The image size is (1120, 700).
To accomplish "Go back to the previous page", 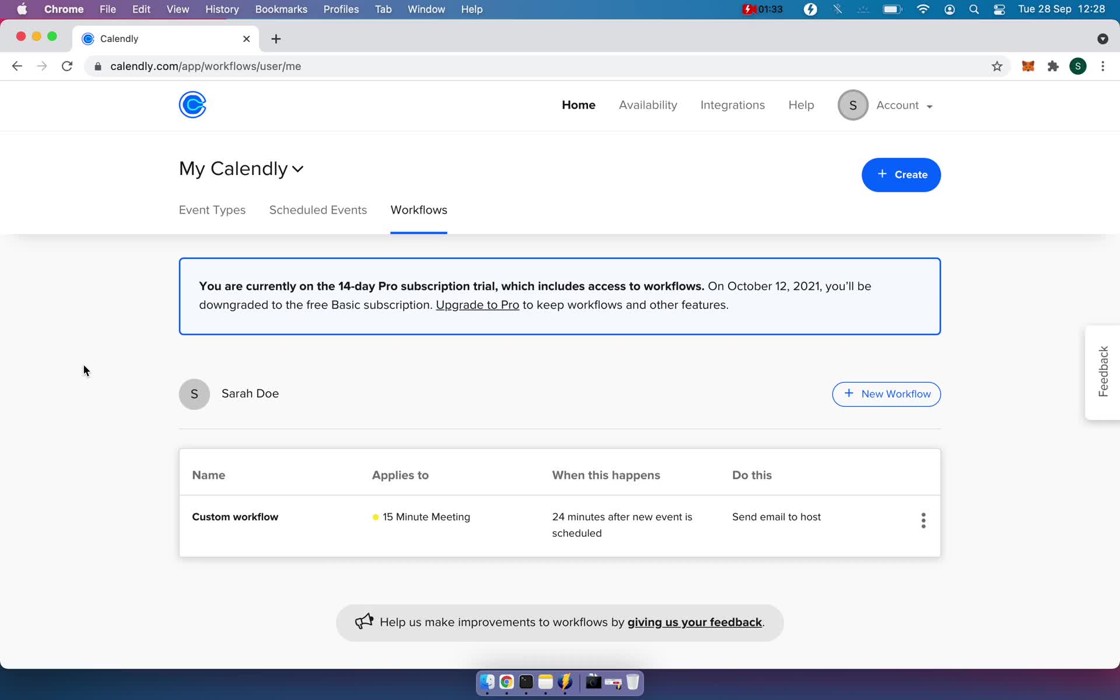I will (17, 66).
